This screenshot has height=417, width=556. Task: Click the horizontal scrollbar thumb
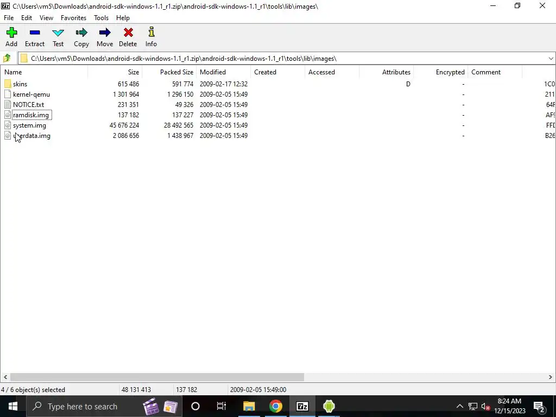tap(157, 377)
